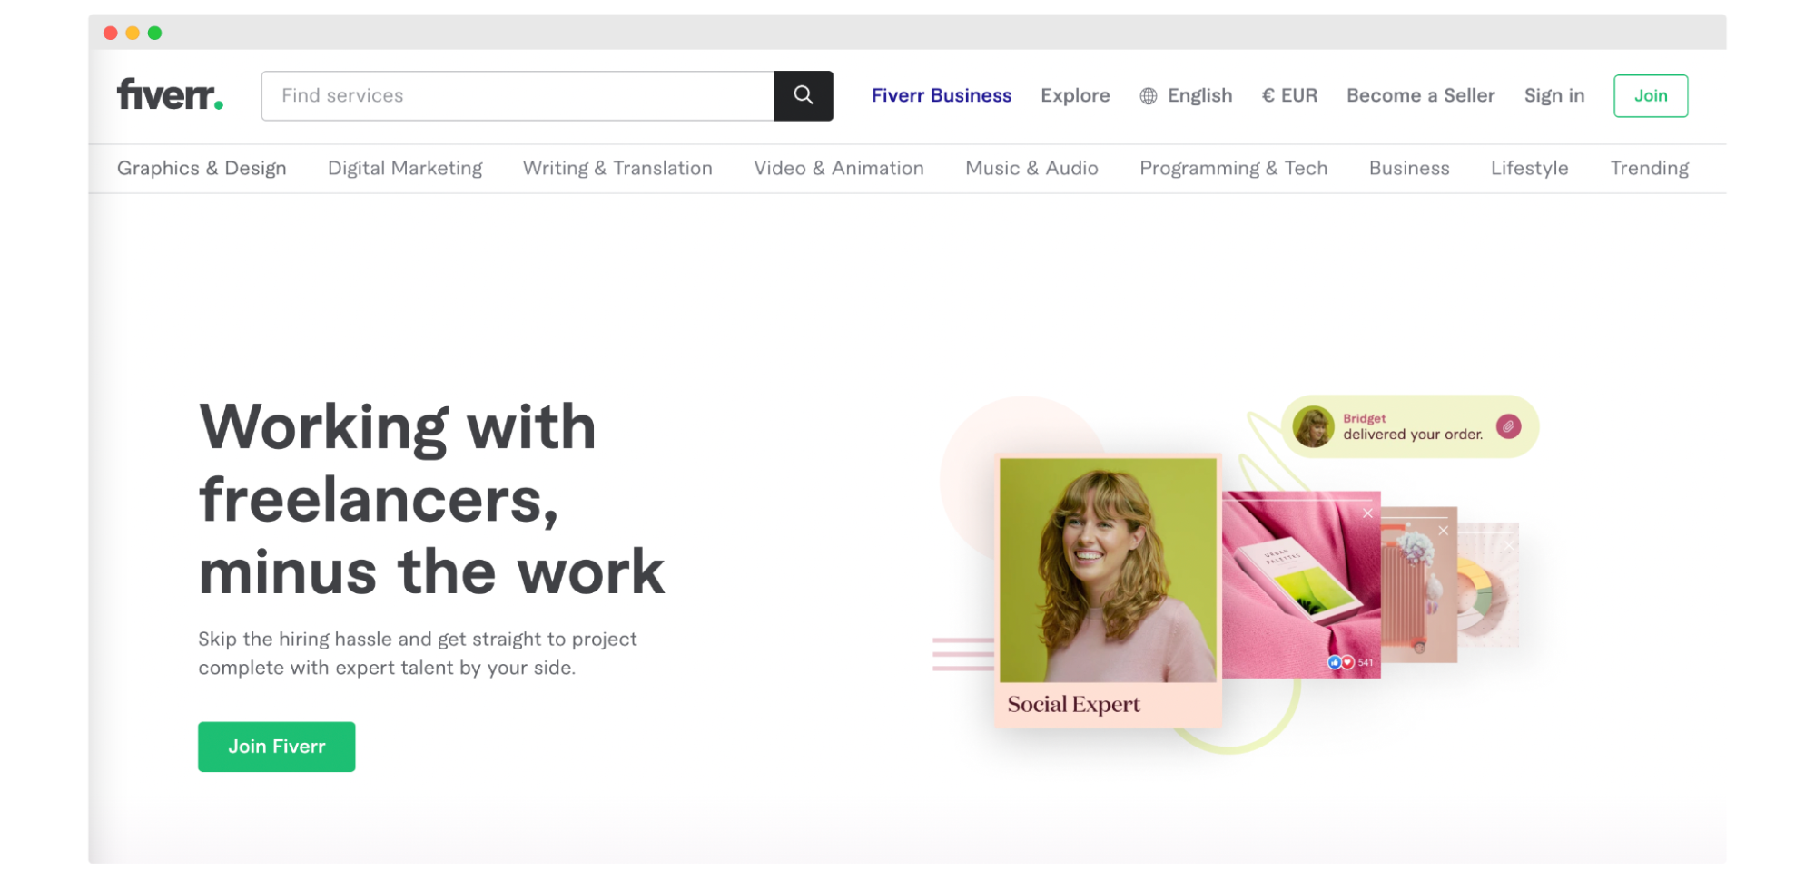
Task: Open Music & Audio category
Action: tap(1031, 168)
